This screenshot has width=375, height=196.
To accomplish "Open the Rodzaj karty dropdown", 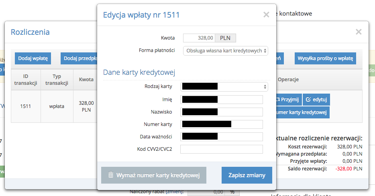I will pos(224,87).
